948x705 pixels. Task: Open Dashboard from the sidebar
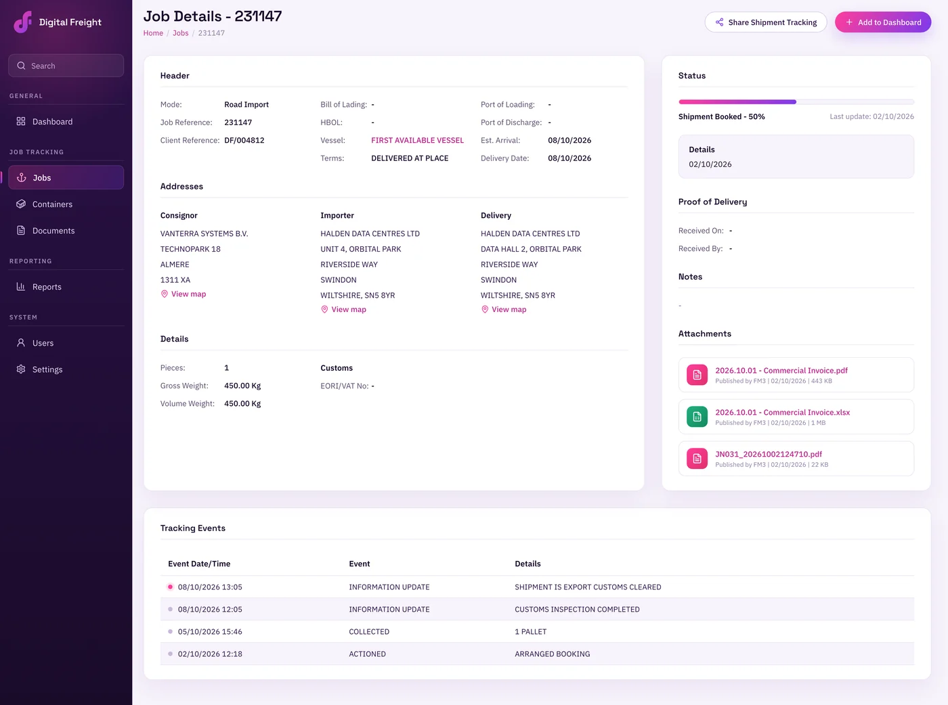(x=66, y=122)
